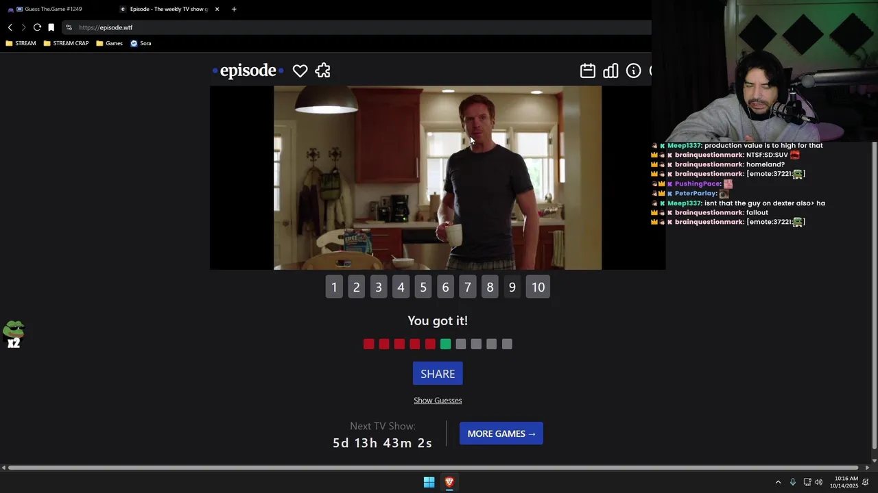Viewport: 878px width, 493px height.
Task: Bookmark this page with the bookmark icon
Action: pyautogui.click(x=51, y=27)
